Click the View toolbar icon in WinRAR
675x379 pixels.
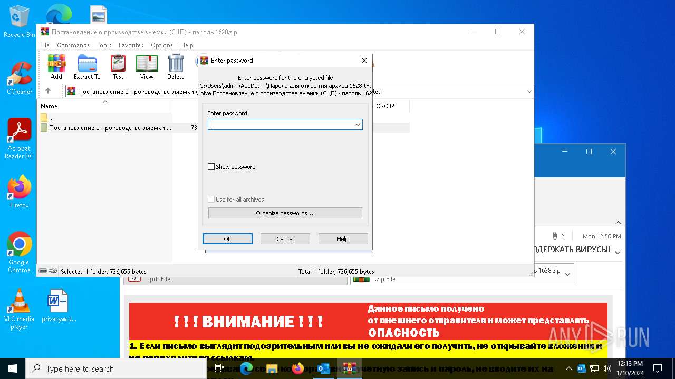coord(147,67)
